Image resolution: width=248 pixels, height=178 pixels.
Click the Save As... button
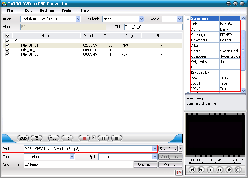[168, 149]
